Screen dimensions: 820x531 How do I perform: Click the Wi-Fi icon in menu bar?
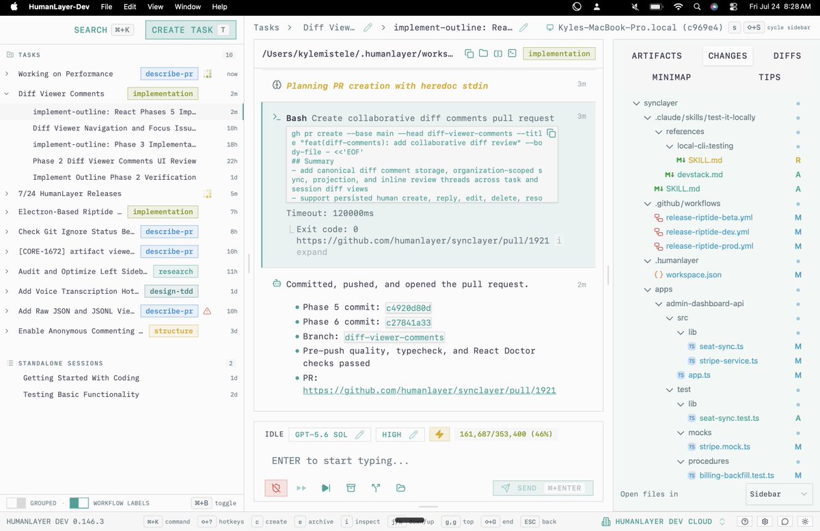(x=678, y=7)
